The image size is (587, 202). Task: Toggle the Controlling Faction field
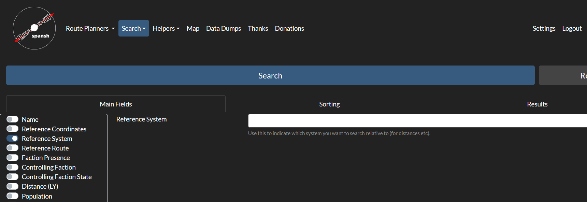(x=13, y=167)
